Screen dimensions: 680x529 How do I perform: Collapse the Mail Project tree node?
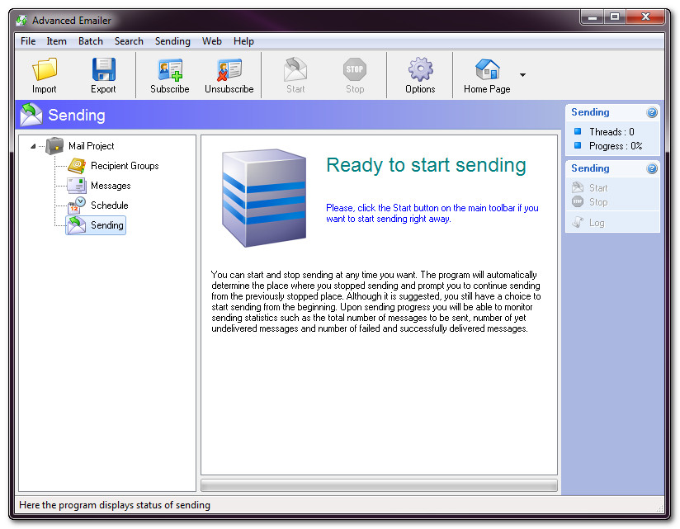[x=33, y=146]
